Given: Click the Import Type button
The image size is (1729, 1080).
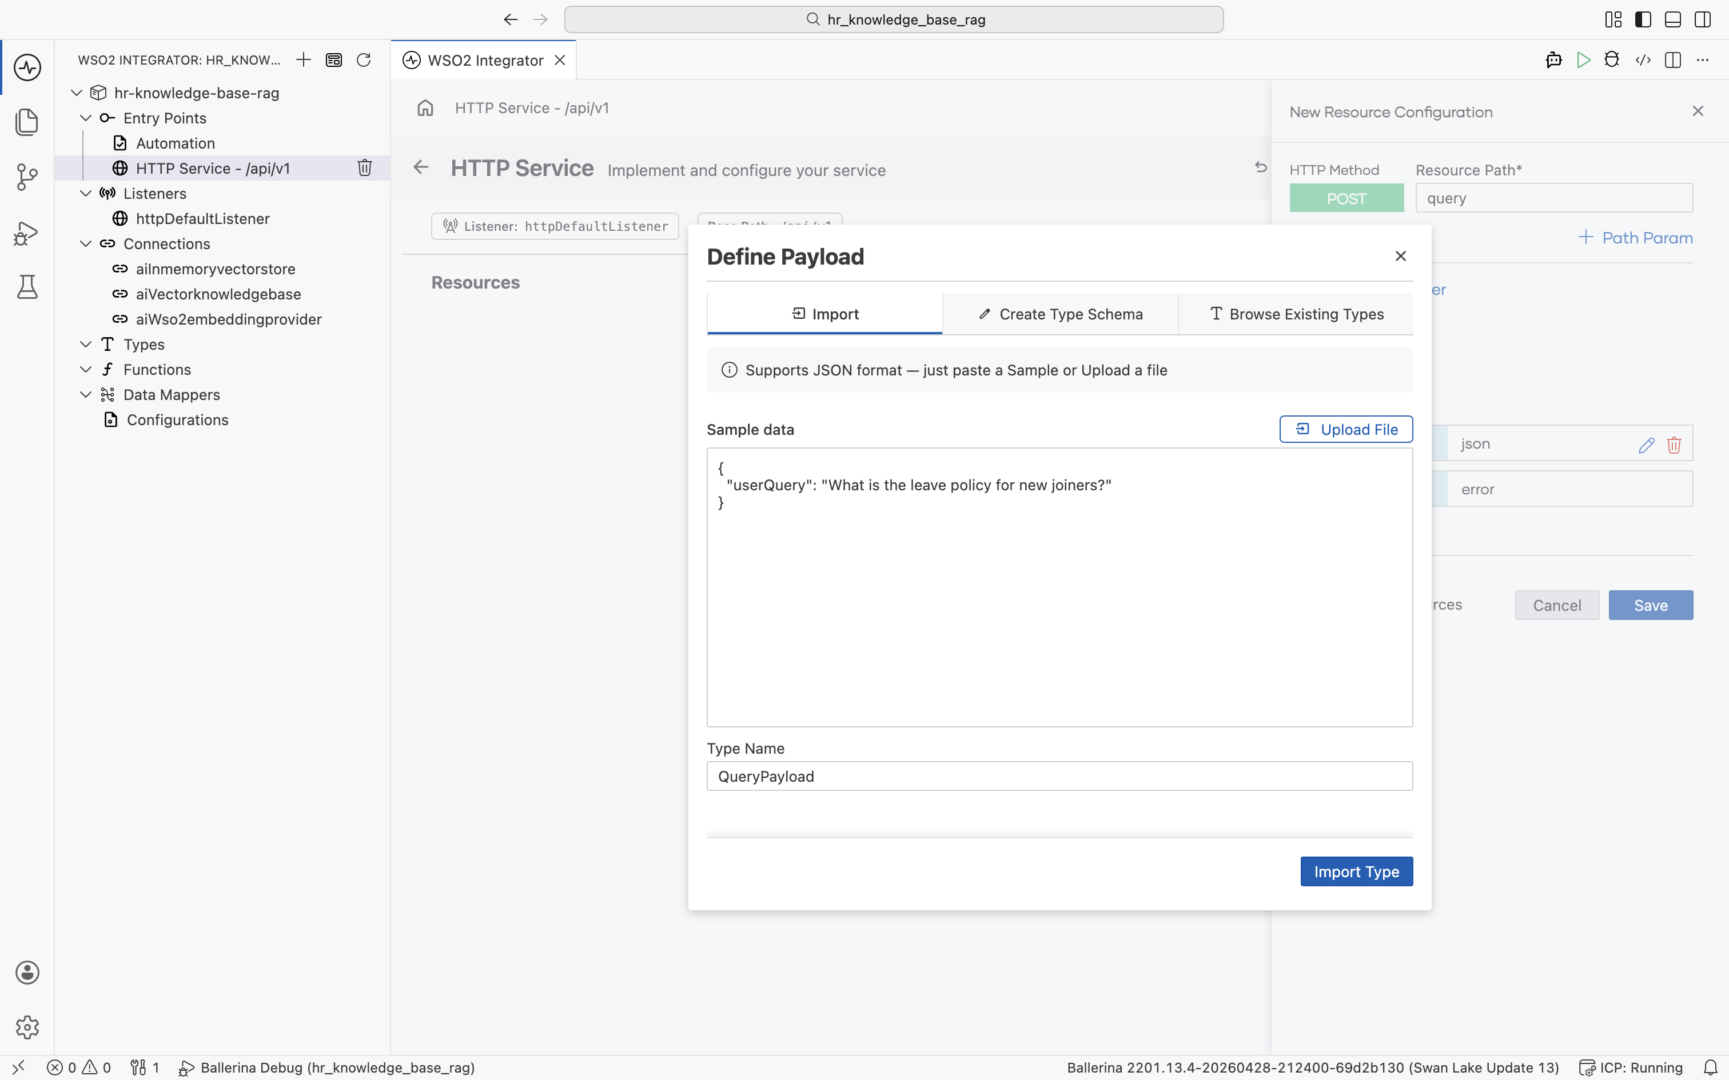Looking at the screenshot, I should coord(1356,871).
